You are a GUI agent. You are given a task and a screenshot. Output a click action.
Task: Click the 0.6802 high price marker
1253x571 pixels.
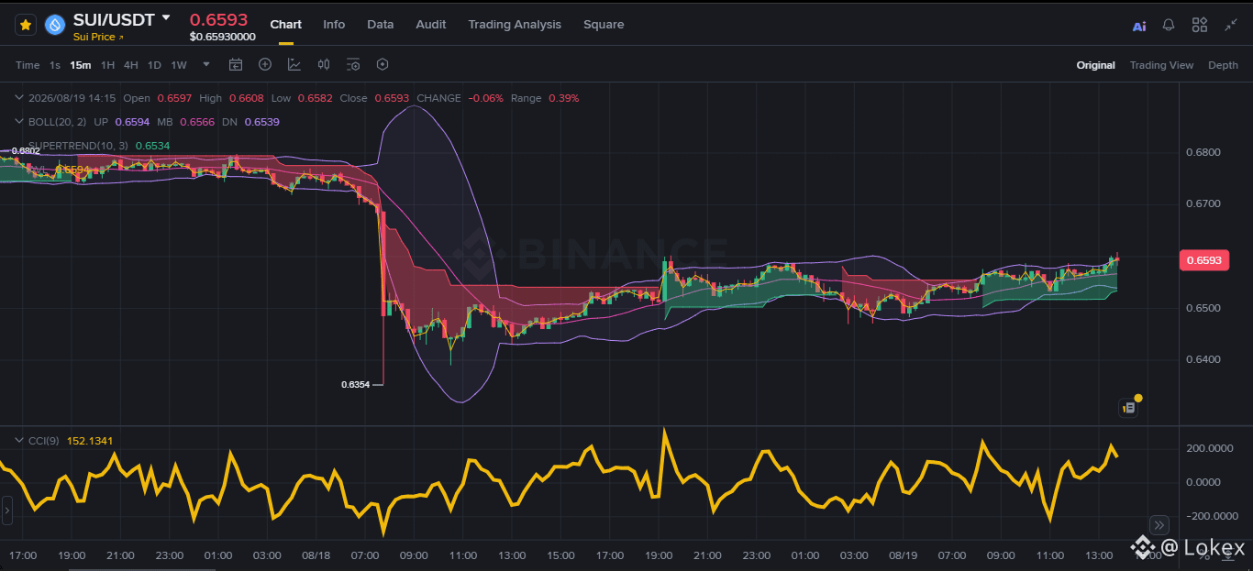26,150
